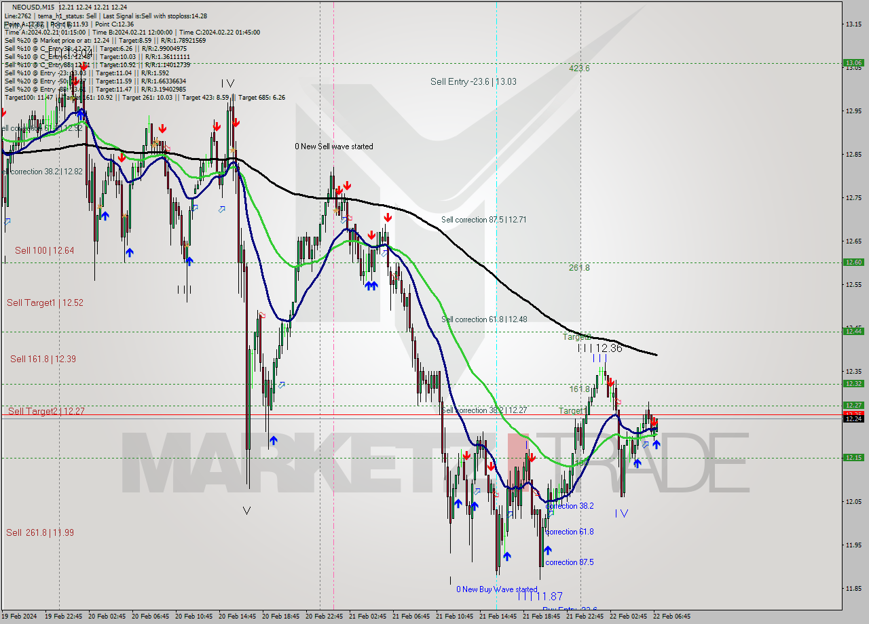Select the 'Sell Target2 | 12.27' label

pyautogui.click(x=46, y=411)
